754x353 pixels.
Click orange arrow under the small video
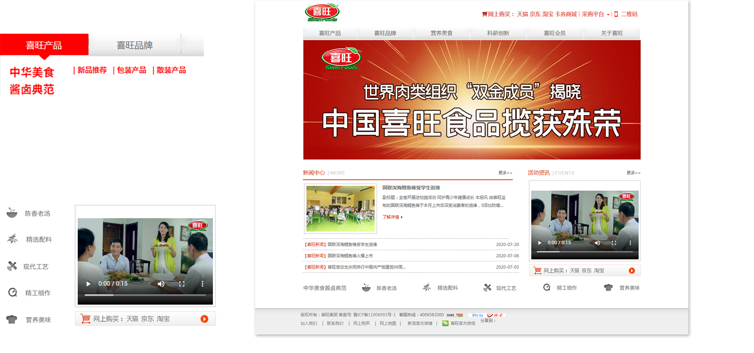(632, 270)
